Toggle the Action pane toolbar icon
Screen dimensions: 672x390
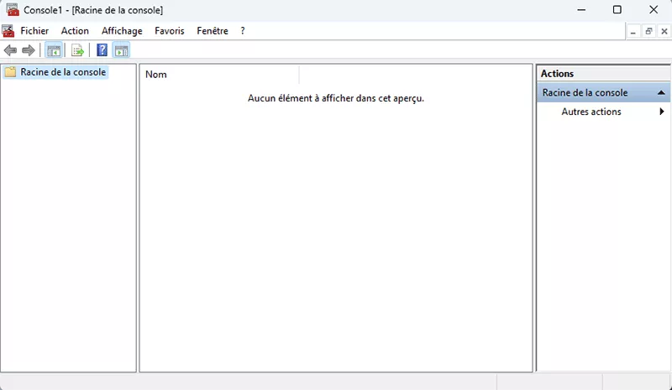tap(121, 50)
